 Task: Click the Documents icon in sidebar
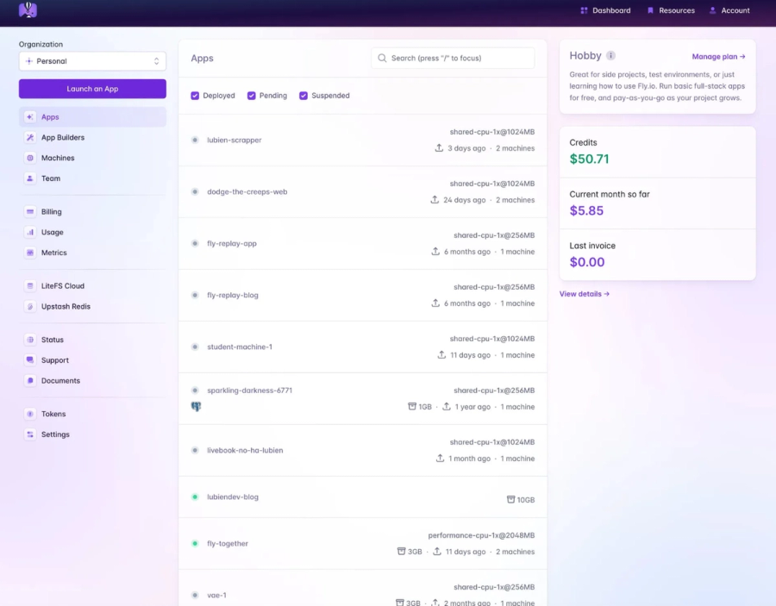coord(30,380)
